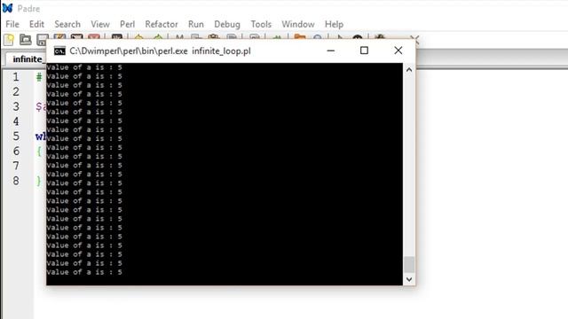Click line number 1 in editor gutter
568x319 pixels.
point(16,77)
